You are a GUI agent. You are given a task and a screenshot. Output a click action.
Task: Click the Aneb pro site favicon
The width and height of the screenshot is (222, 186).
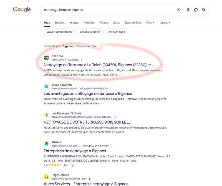pos(46,58)
